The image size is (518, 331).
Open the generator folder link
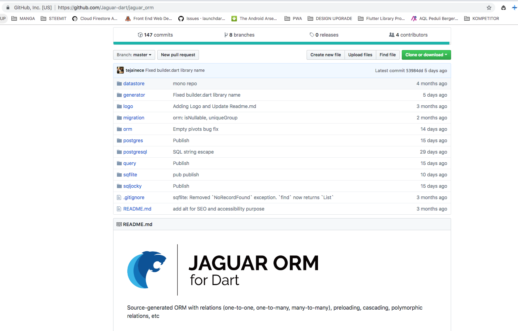pyautogui.click(x=134, y=95)
